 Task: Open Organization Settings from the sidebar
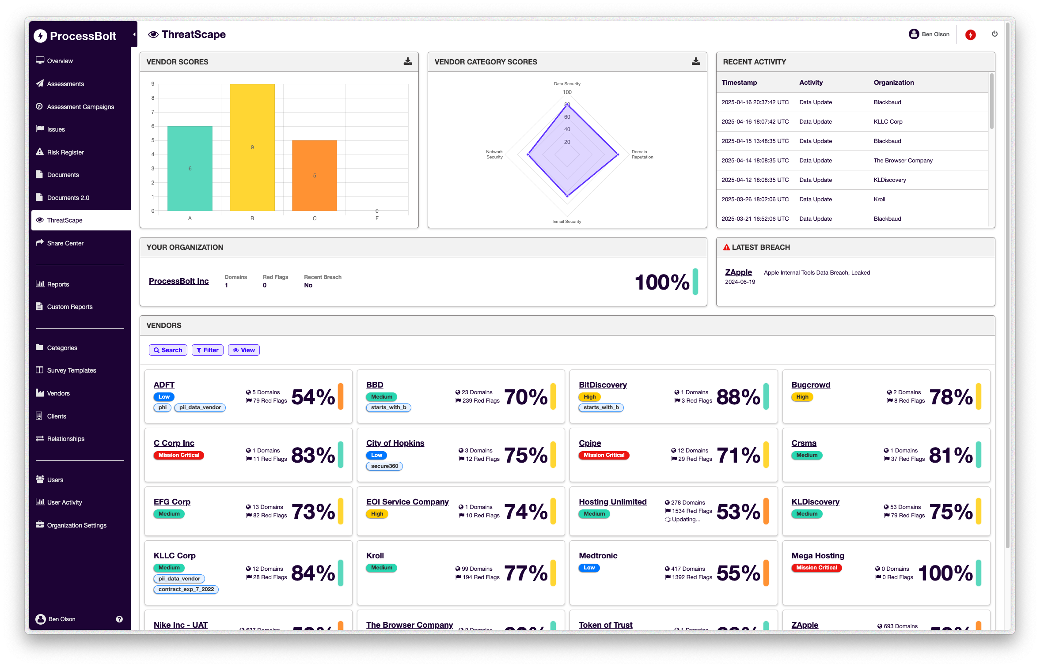(76, 525)
